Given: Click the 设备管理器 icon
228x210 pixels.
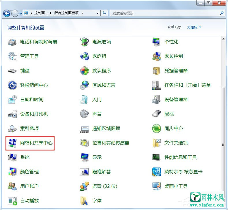Looking at the screenshot, I should pos(156,100).
